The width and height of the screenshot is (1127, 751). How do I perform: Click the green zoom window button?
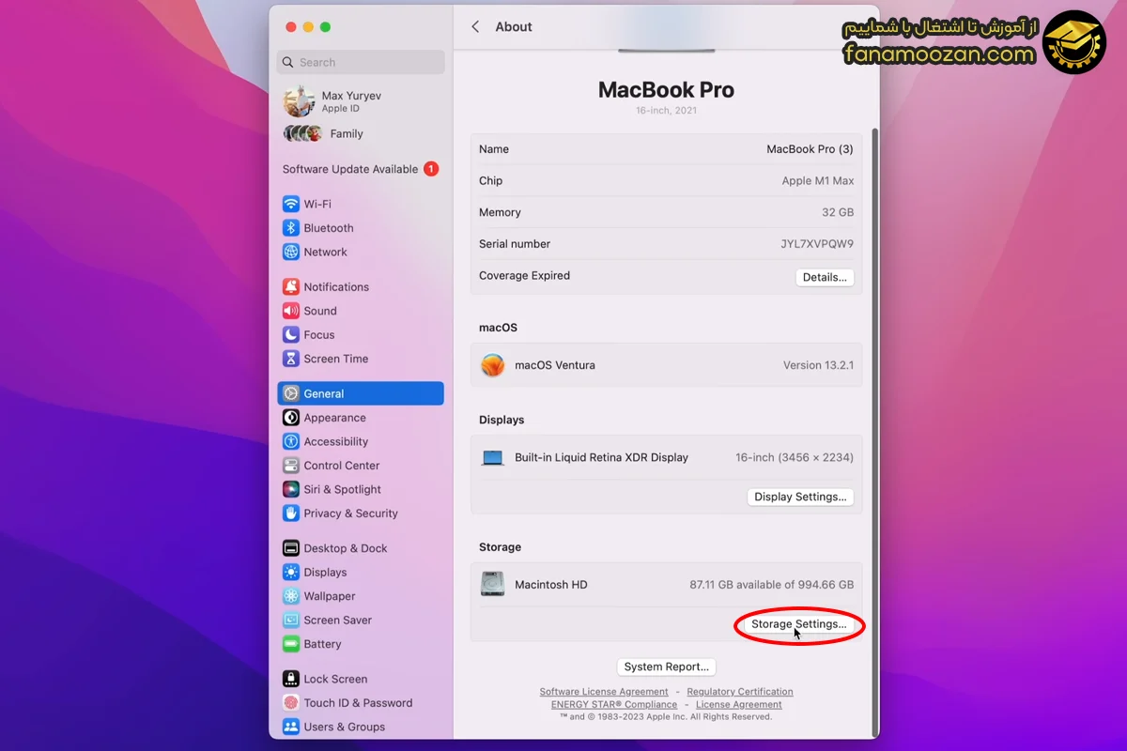(x=325, y=27)
